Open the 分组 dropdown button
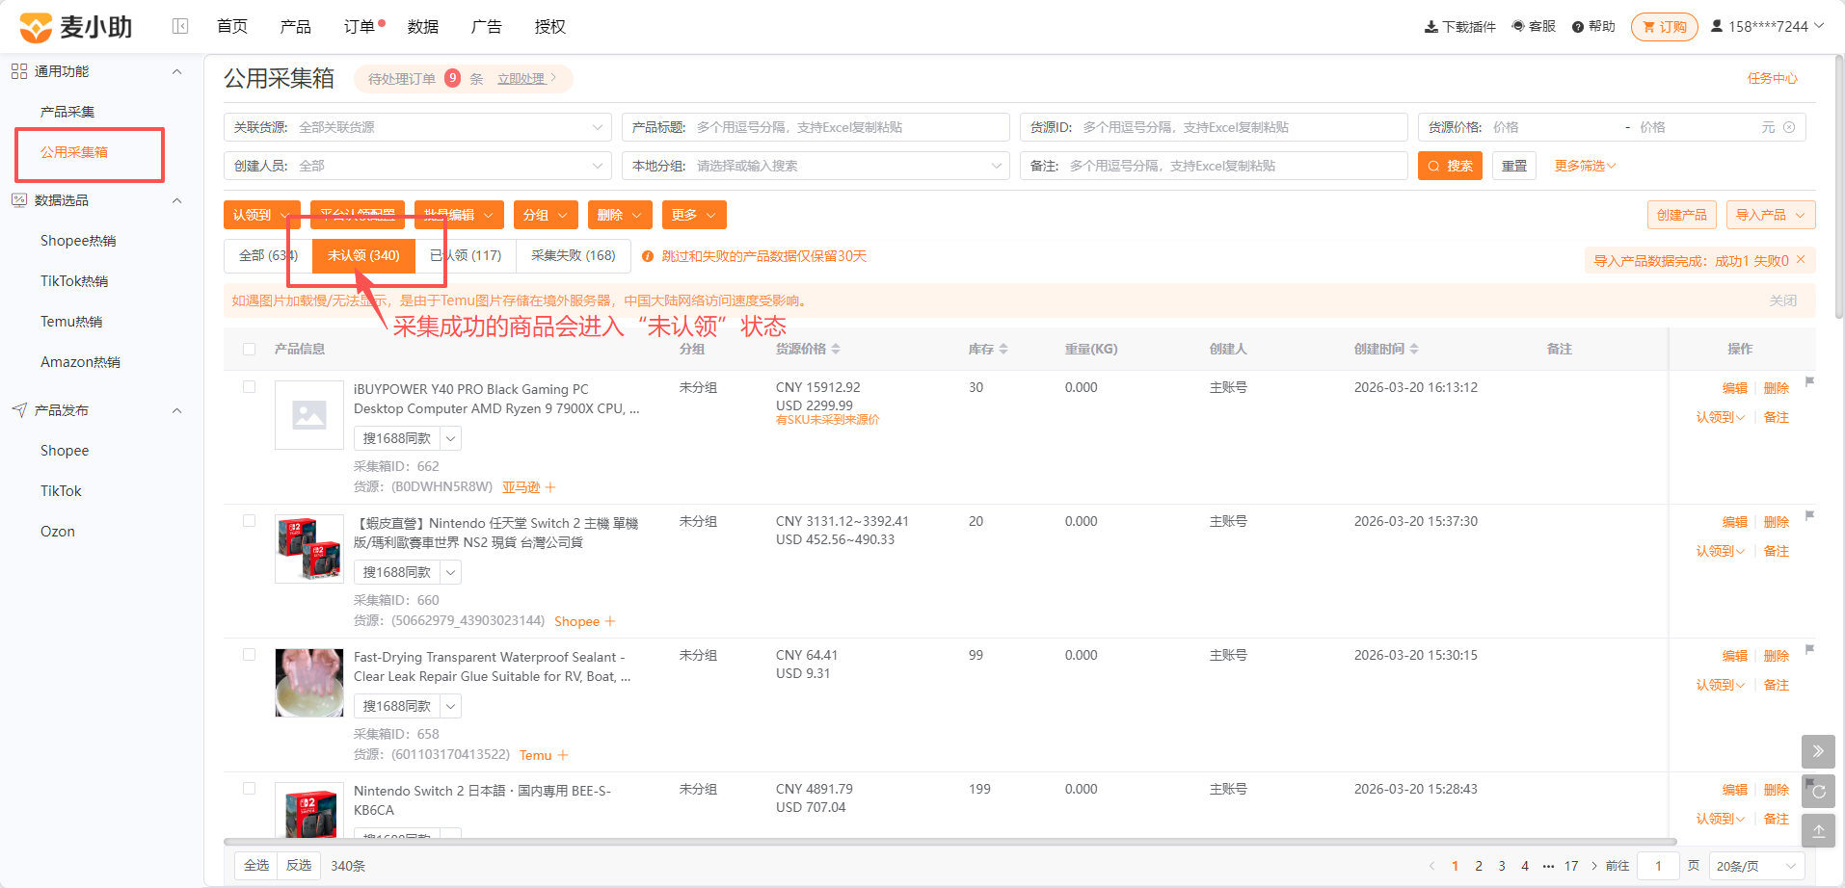 tap(546, 215)
